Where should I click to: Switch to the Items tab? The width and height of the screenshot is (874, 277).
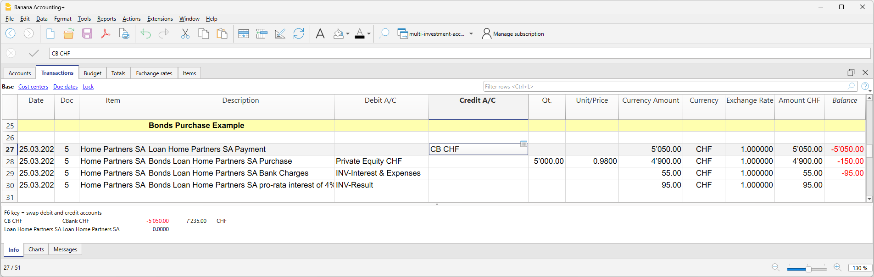pyautogui.click(x=189, y=73)
